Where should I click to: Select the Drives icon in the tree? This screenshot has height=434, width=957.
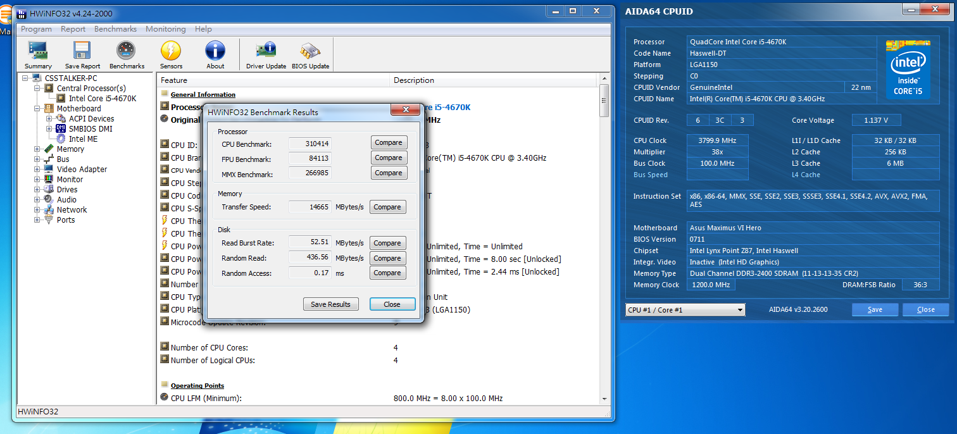[x=49, y=189]
